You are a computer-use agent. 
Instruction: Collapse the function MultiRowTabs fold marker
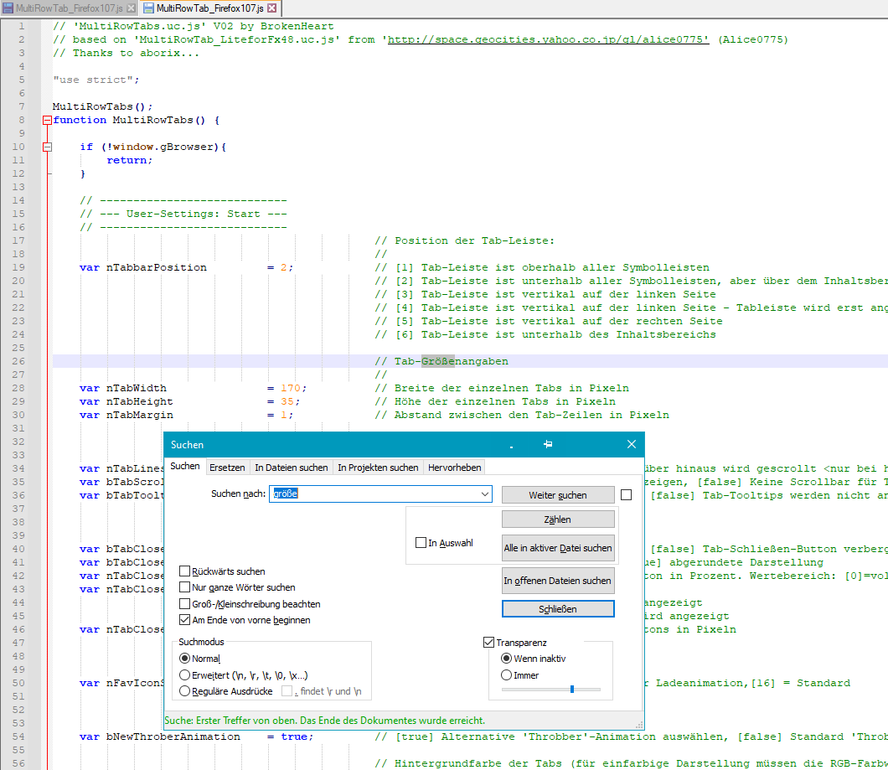coord(47,120)
